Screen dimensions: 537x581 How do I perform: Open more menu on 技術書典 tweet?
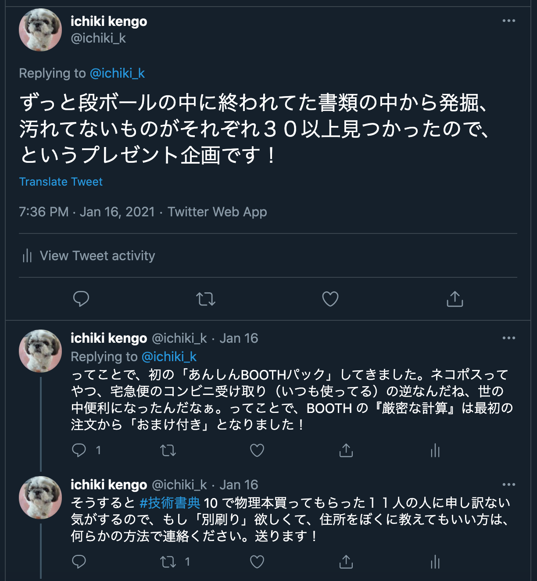[509, 484]
